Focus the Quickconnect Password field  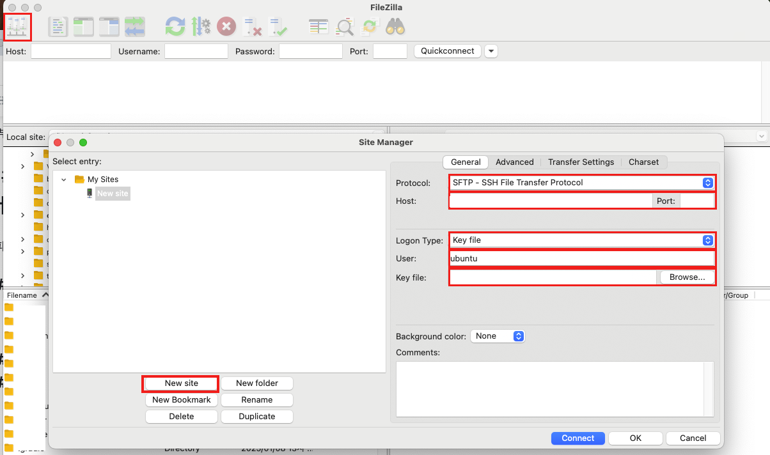pos(311,51)
